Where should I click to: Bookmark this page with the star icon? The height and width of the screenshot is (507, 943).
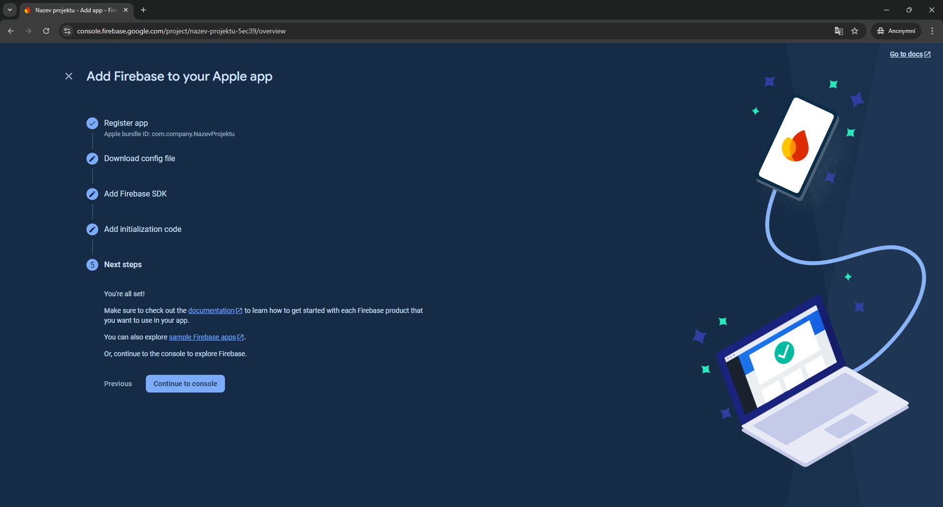(855, 31)
